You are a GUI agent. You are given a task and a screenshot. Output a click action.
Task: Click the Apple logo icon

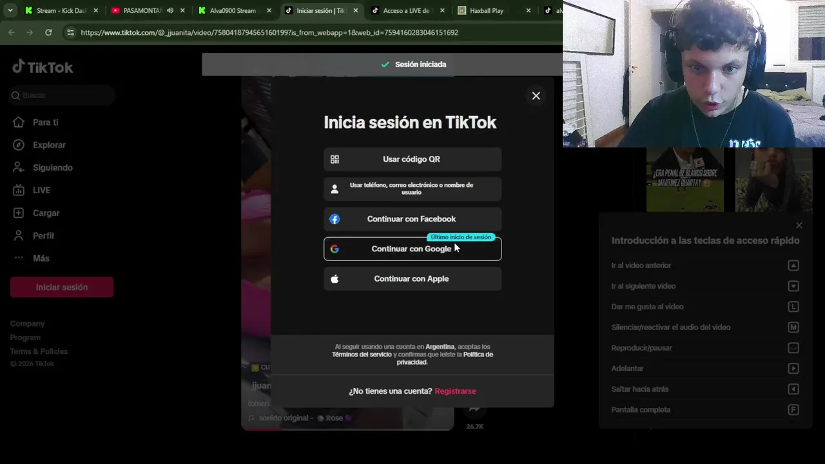(335, 279)
